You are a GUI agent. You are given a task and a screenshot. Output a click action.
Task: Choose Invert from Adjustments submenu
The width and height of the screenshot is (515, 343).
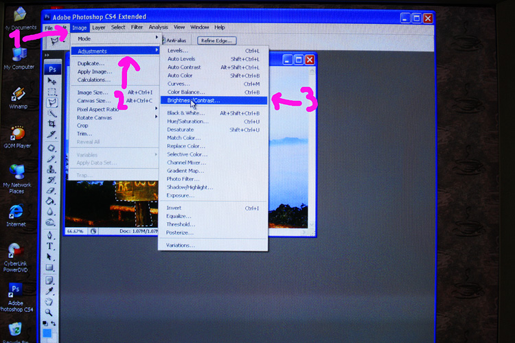(x=213, y=208)
